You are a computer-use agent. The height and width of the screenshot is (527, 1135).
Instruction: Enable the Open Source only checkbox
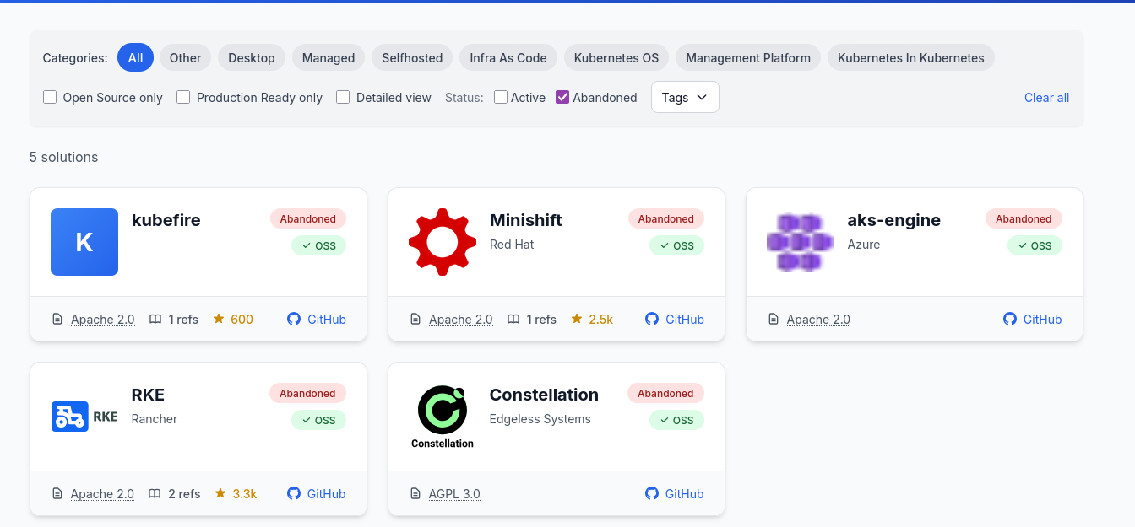(x=50, y=98)
